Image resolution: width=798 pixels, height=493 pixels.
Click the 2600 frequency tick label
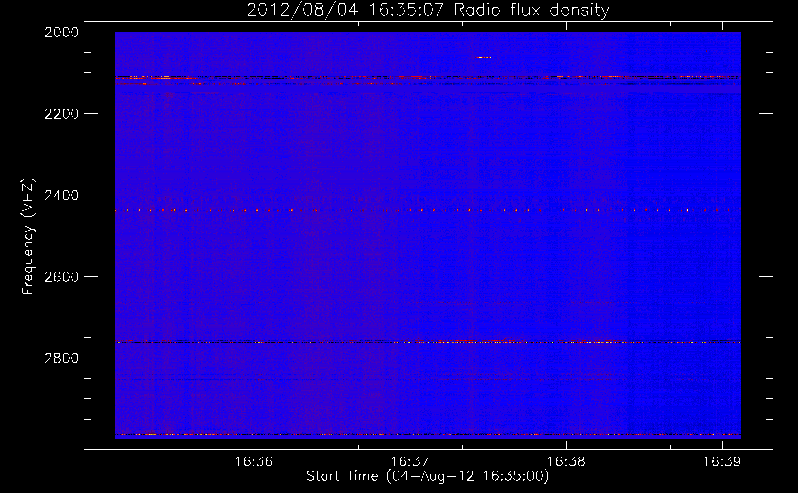pos(62,277)
